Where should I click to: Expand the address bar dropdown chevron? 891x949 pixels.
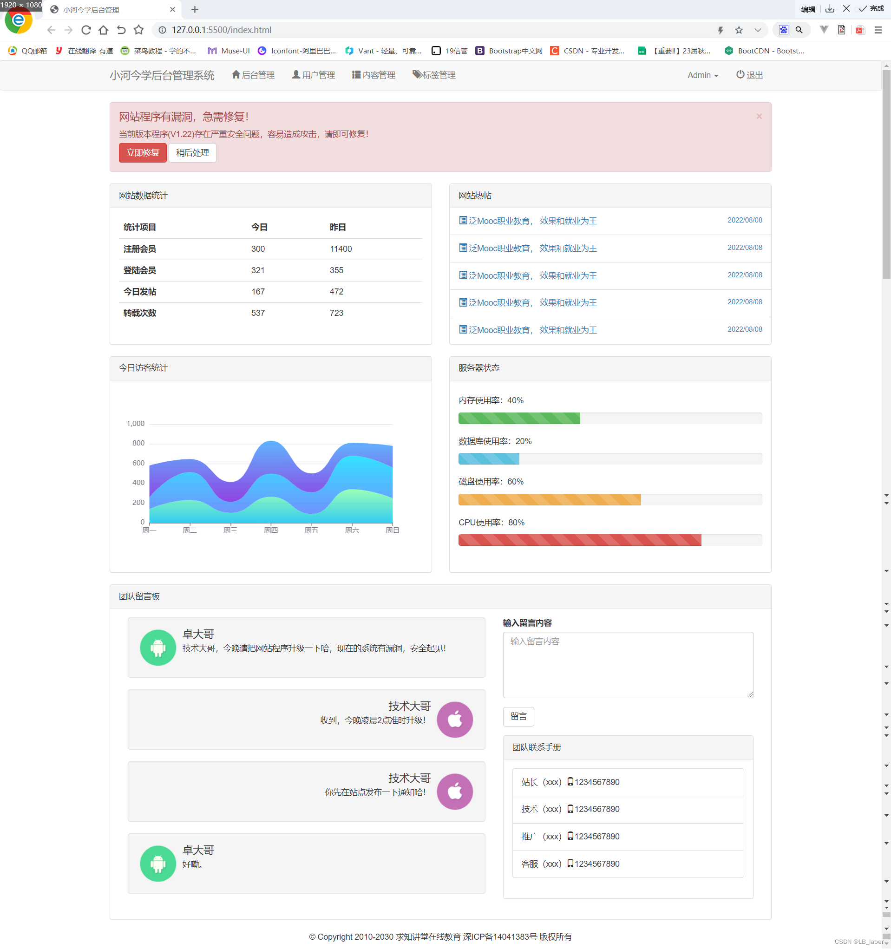pos(758,30)
